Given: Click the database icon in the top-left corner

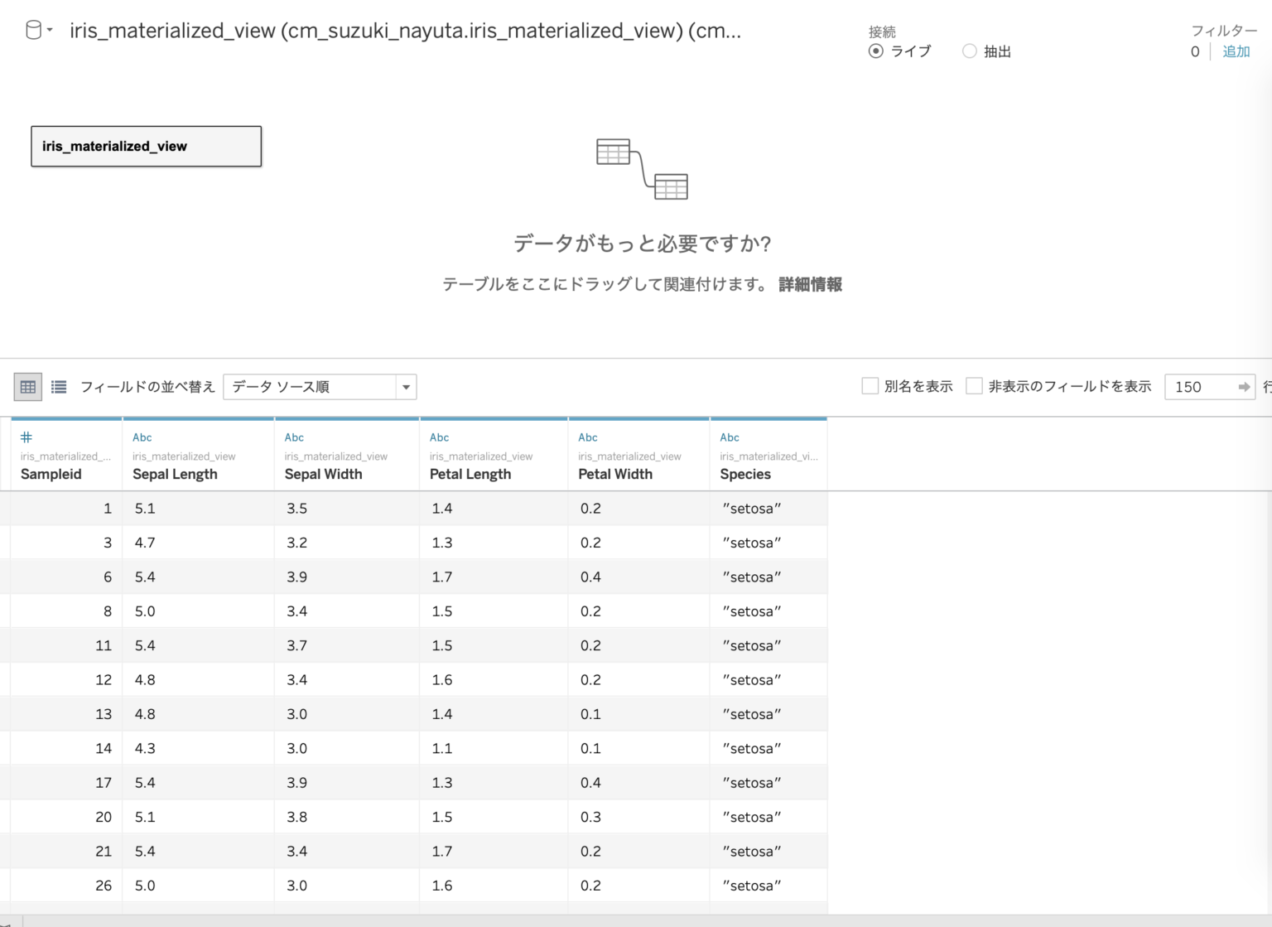Looking at the screenshot, I should tap(31, 29).
